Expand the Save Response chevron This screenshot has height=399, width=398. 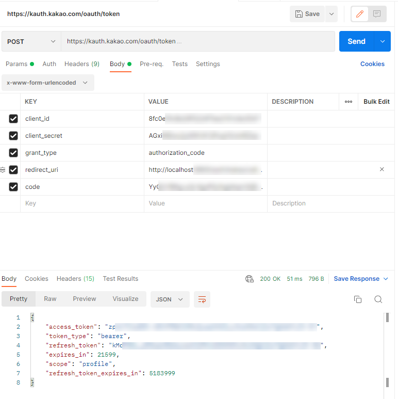386,279
